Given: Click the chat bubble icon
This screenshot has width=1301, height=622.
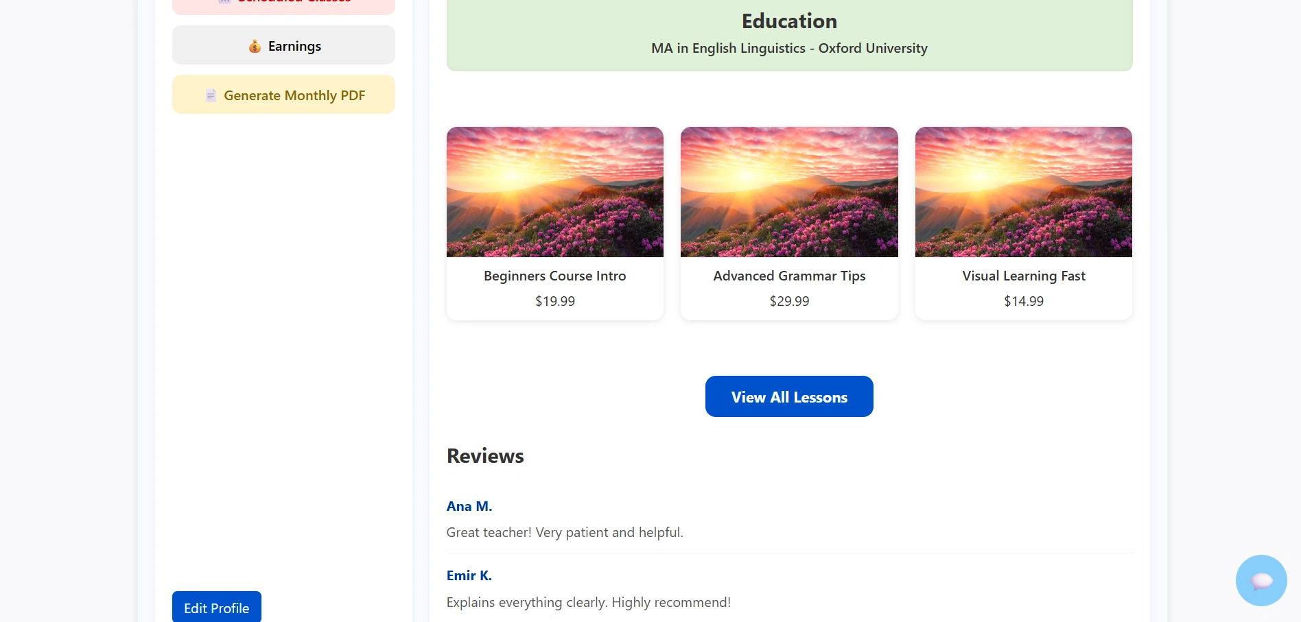Looking at the screenshot, I should pos(1261,580).
